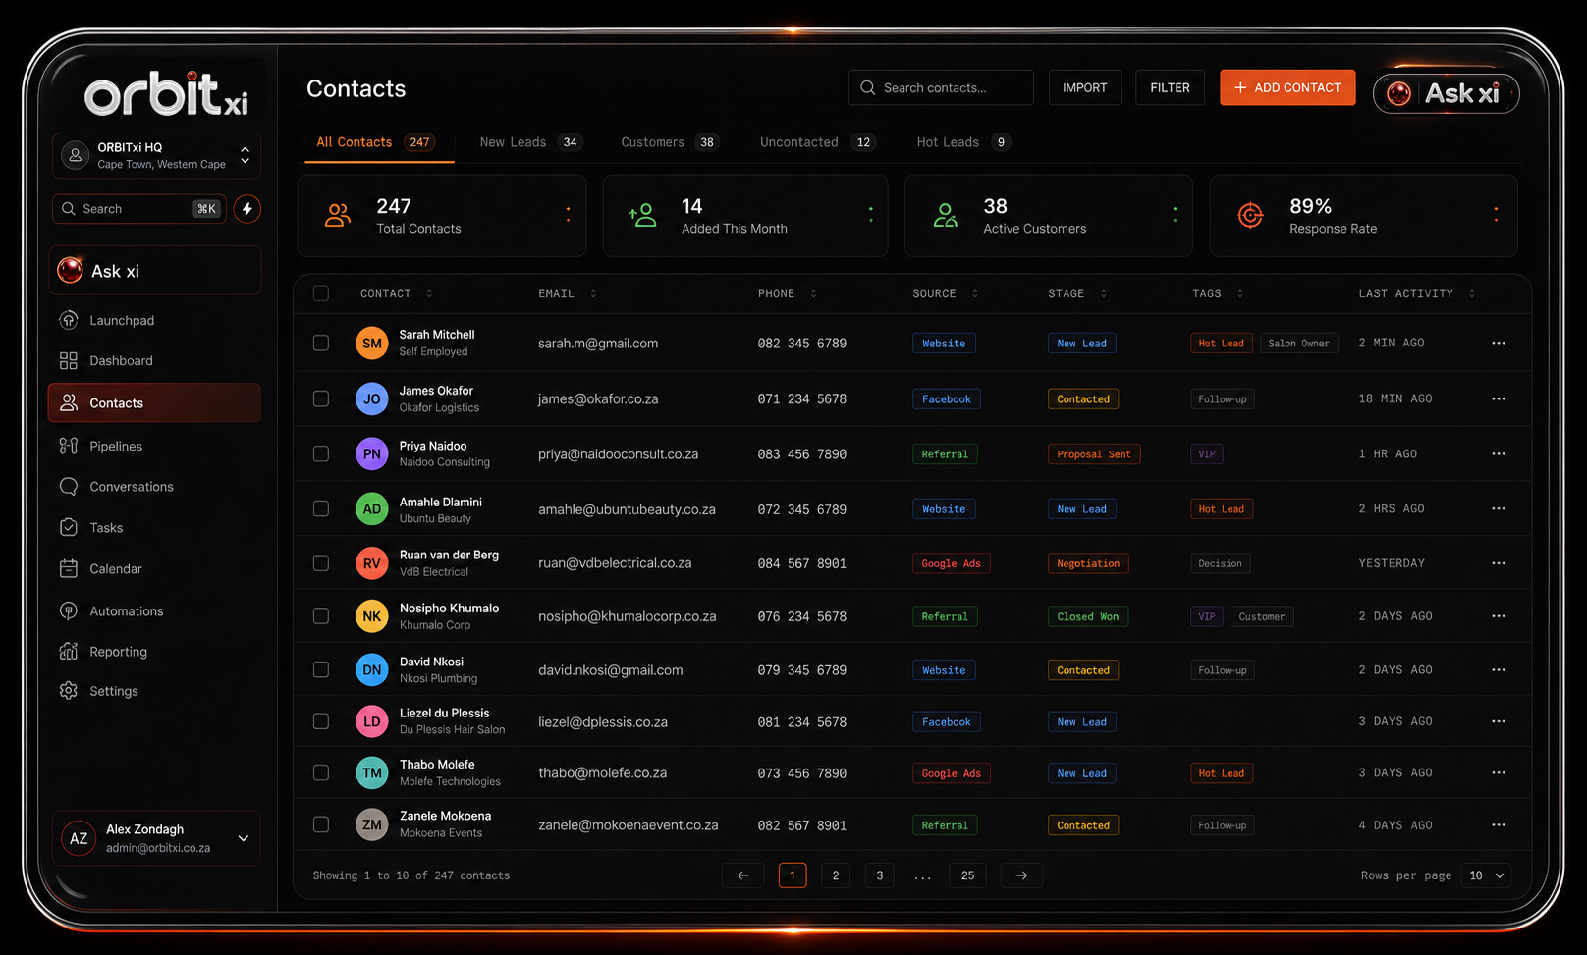This screenshot has width=1587, height=955.
Task: Tick the checkbox for Priya Naidoo
Action: [321, 453]
